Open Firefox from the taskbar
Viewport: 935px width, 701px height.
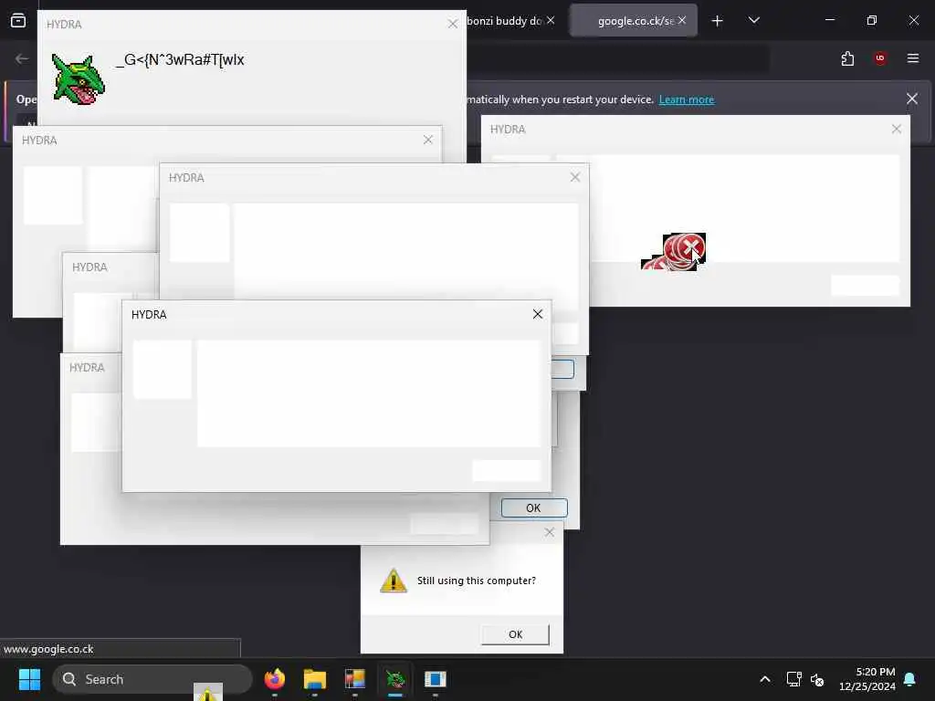pyautogui.click(x=275, y=679)
